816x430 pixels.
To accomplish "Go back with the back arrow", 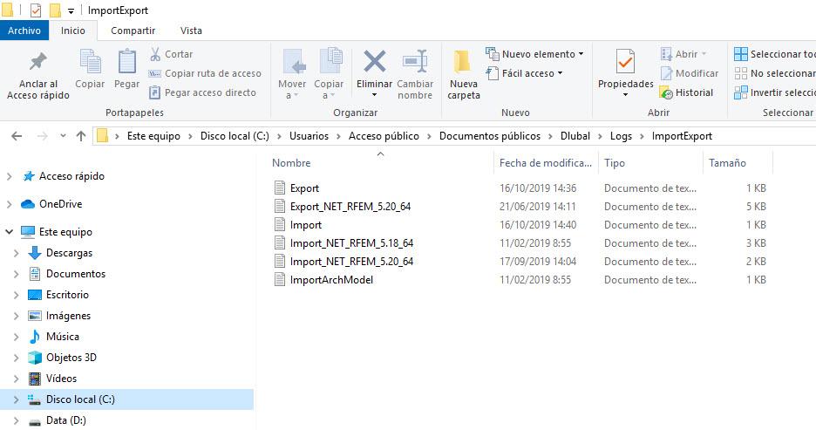I will tap(17, 136).
